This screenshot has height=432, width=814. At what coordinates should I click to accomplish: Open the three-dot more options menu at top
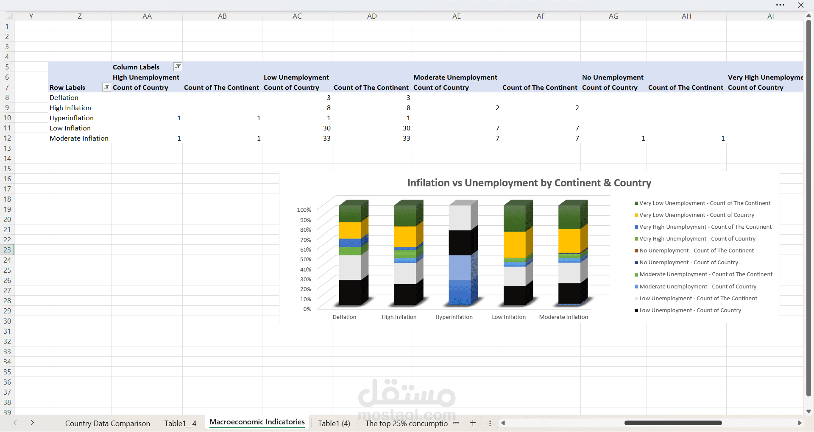780,5
